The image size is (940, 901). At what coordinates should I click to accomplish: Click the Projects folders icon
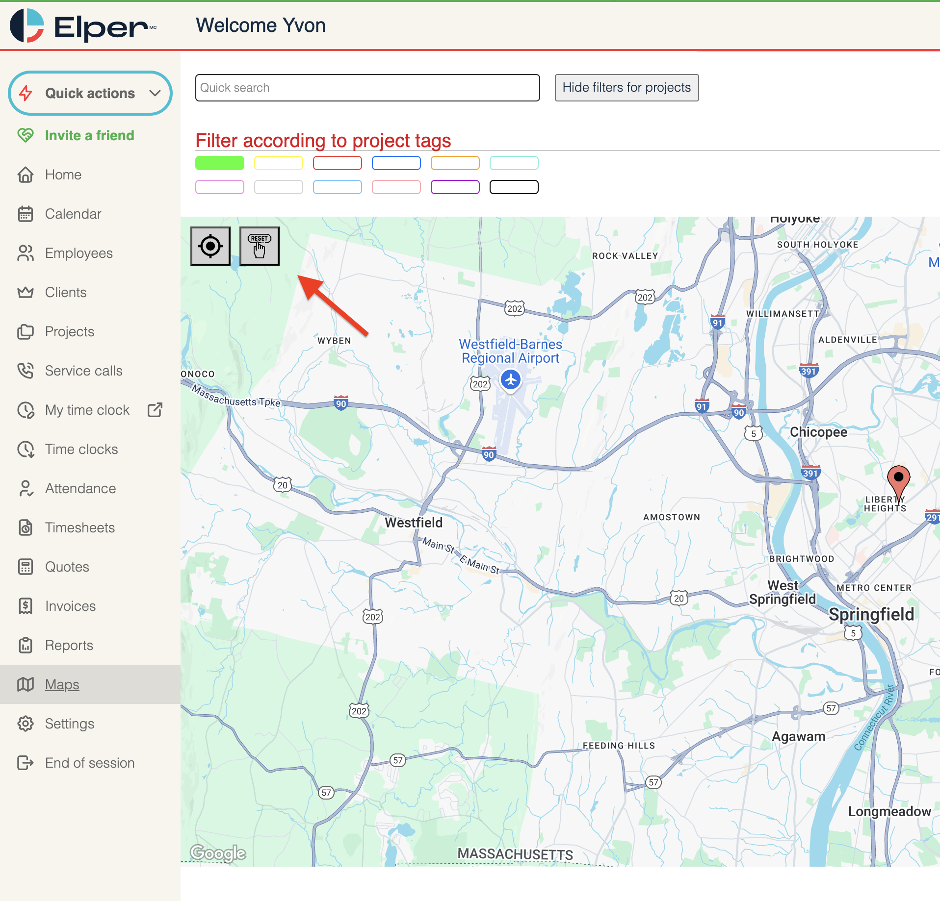pyautogui.click(x=26, y=331)
